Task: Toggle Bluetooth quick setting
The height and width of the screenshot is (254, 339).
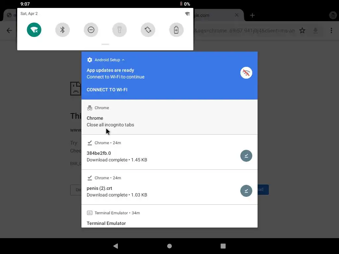Action: (63, 30)
